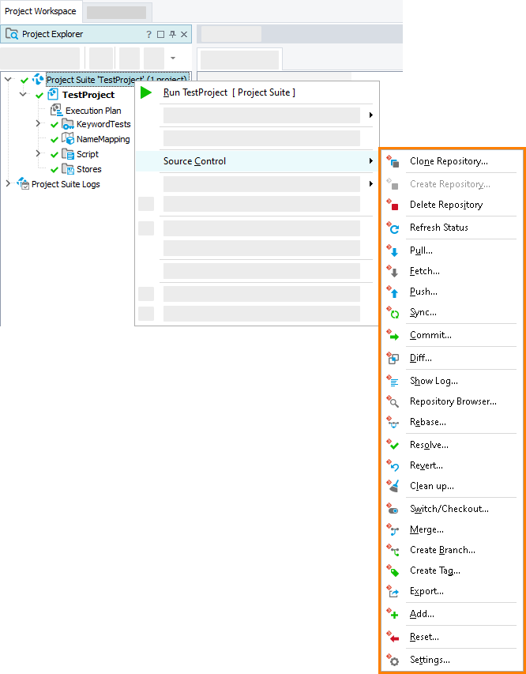Choose Create Tag... in the submenu
The width and height of the screenshot is (526, 674).
[x=452, y=570]
